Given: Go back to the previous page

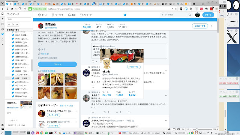Looking at the screenshot, I should click(x=3, y=9).
